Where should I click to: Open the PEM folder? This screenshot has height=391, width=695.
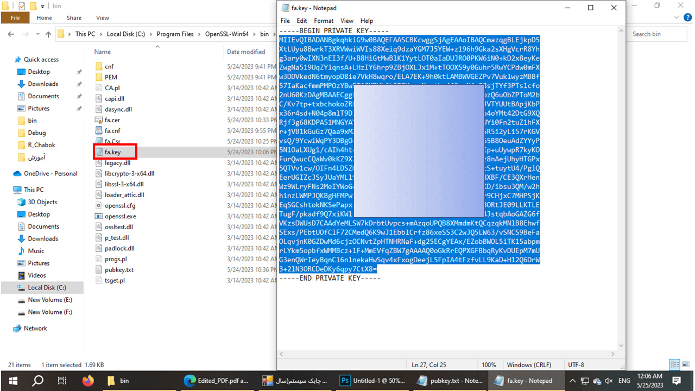coord(111,77)
